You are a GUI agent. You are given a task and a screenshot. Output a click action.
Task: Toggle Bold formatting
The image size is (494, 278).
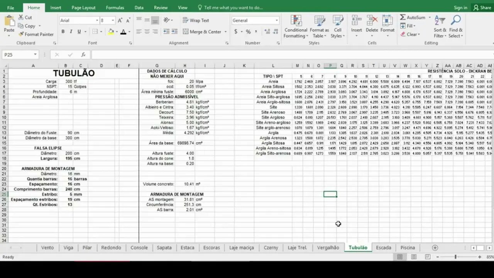[63, 32]
